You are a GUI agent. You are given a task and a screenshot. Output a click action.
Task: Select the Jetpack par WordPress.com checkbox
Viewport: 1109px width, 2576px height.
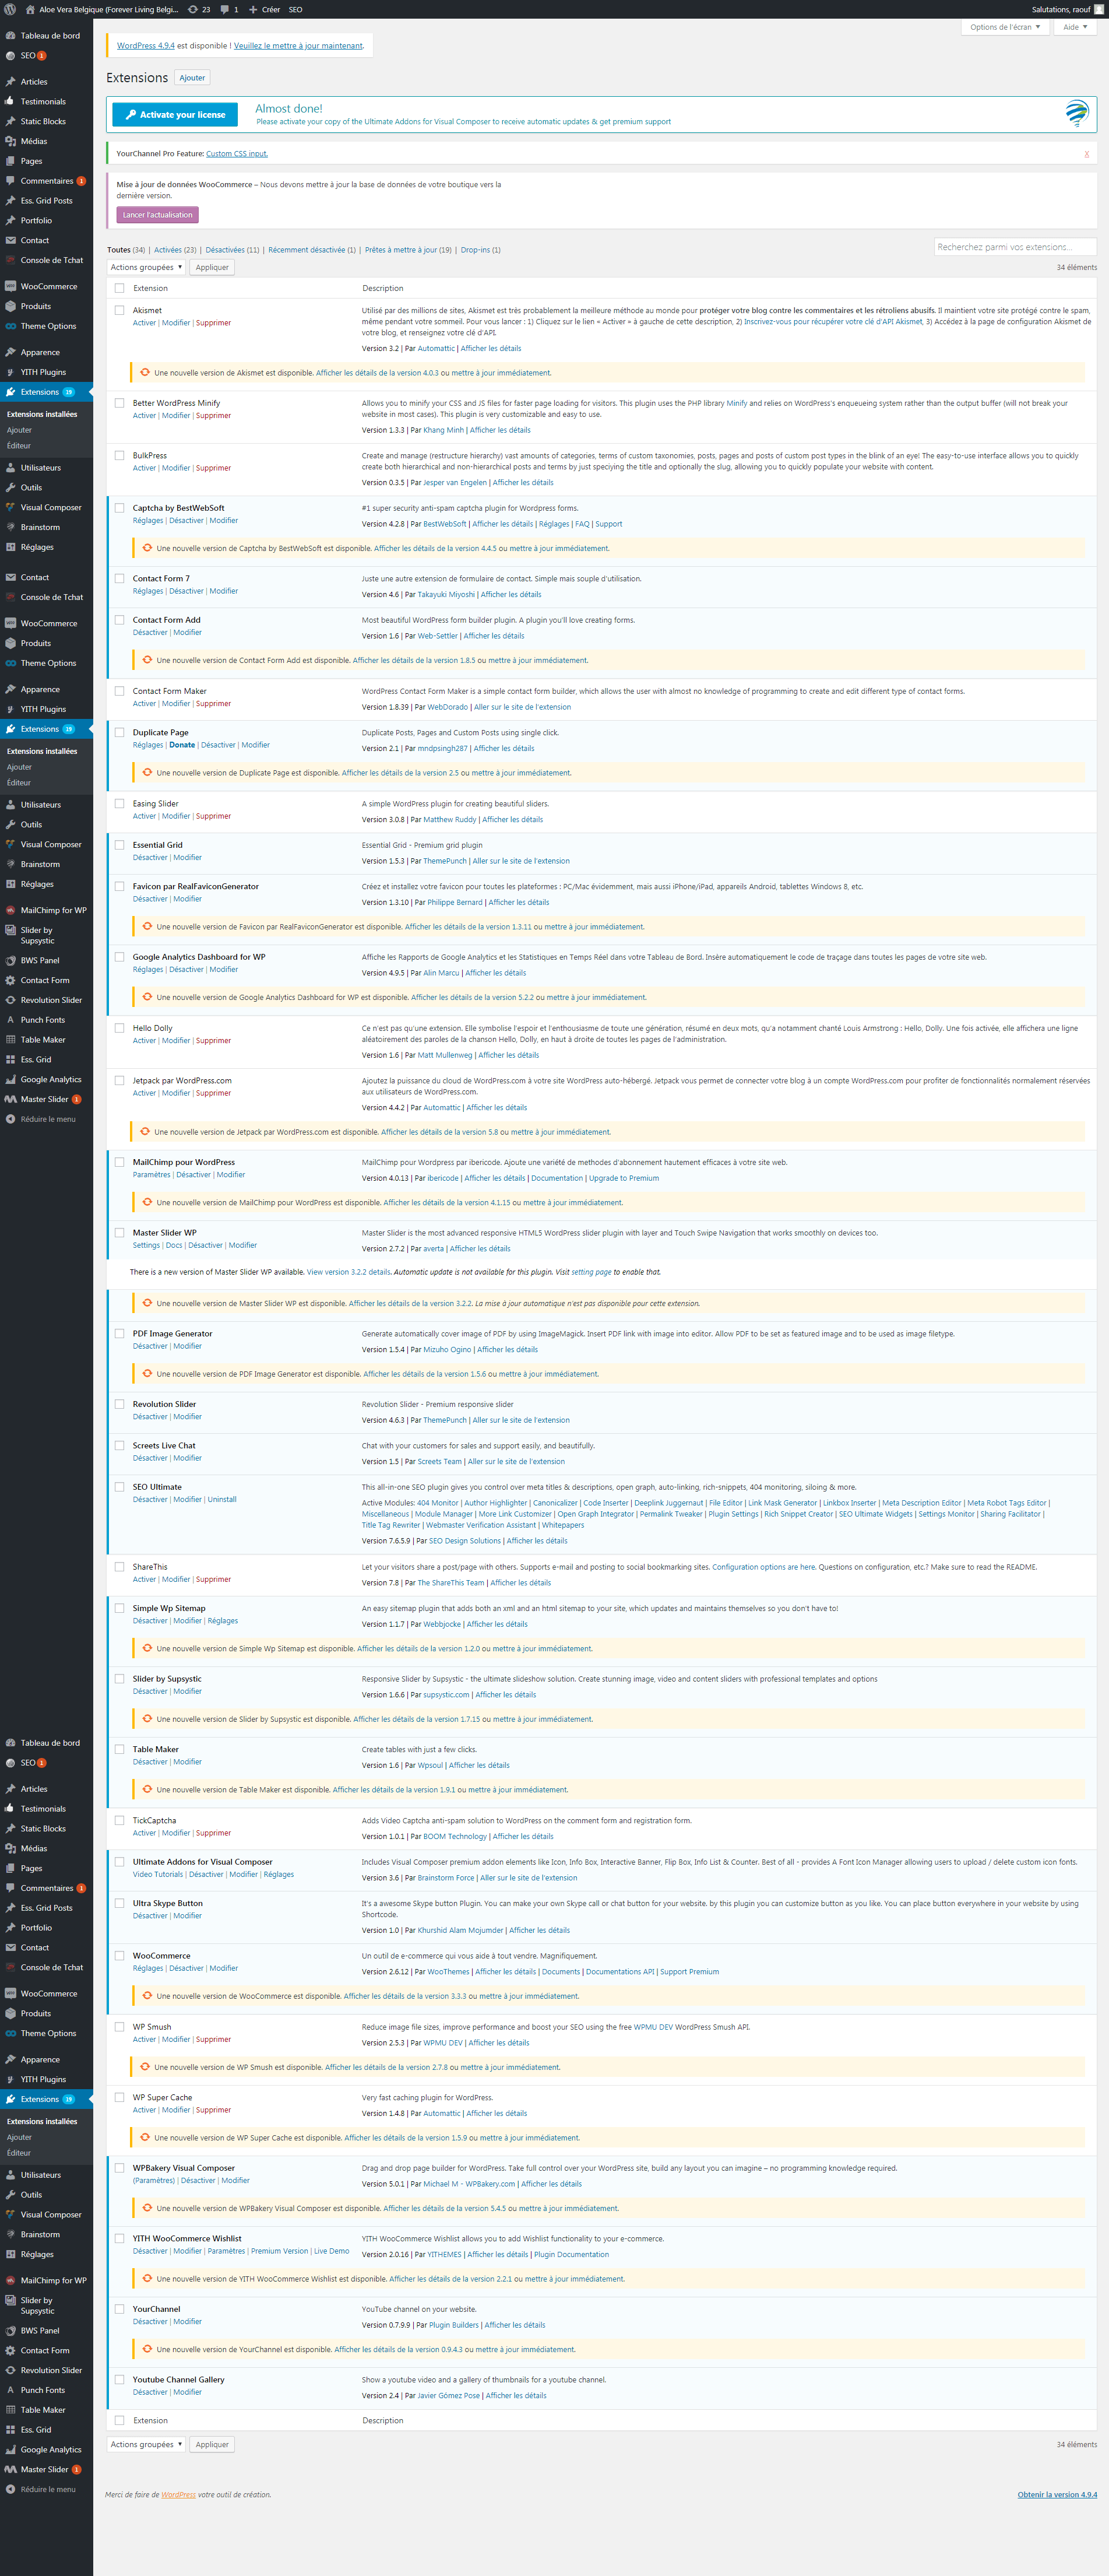[x=120, y=1081]
